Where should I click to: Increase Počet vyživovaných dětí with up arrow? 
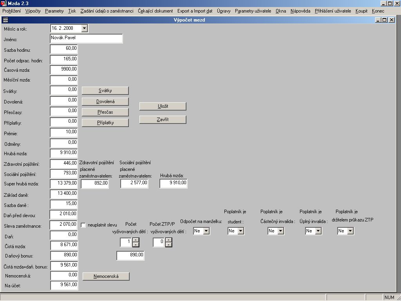[x=136, y=240]
